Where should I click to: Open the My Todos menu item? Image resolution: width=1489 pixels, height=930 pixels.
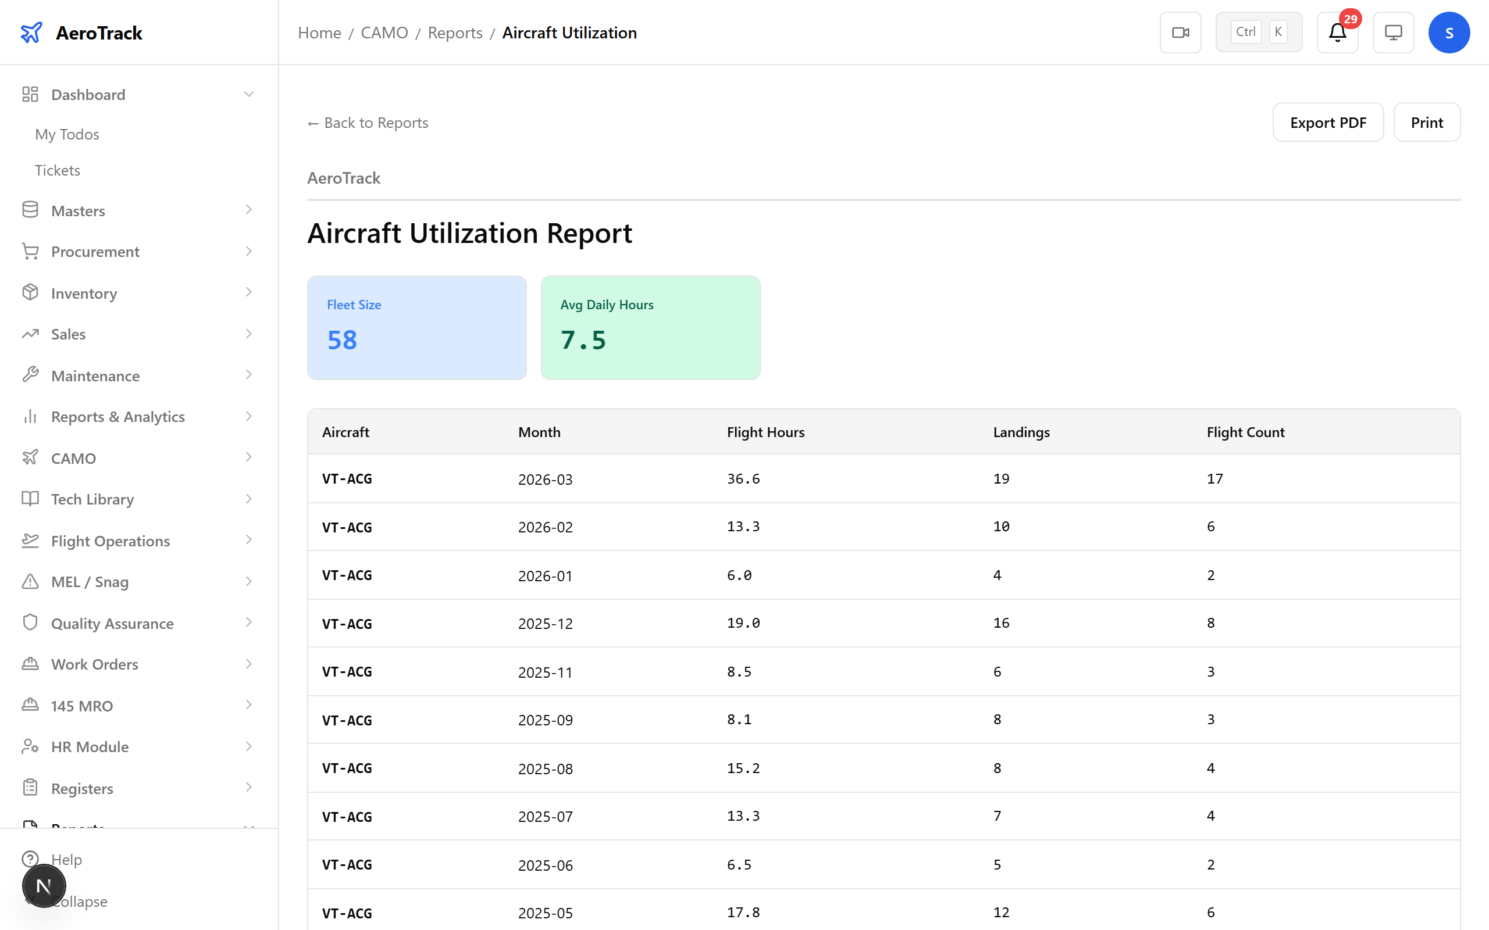tap(66, 134)
